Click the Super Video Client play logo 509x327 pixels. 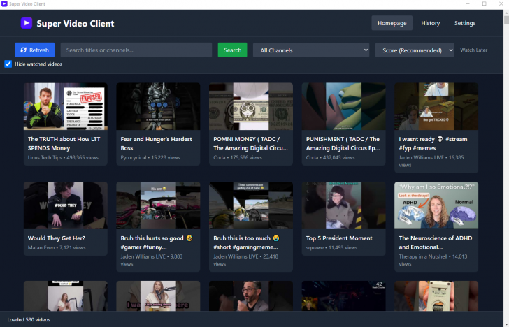(27, 23)
